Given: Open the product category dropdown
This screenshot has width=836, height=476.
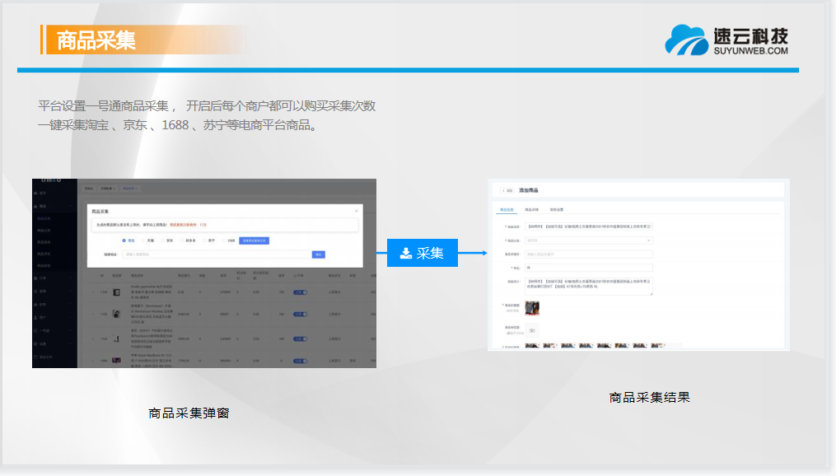Looking at the screenshot, I should 588,240.
